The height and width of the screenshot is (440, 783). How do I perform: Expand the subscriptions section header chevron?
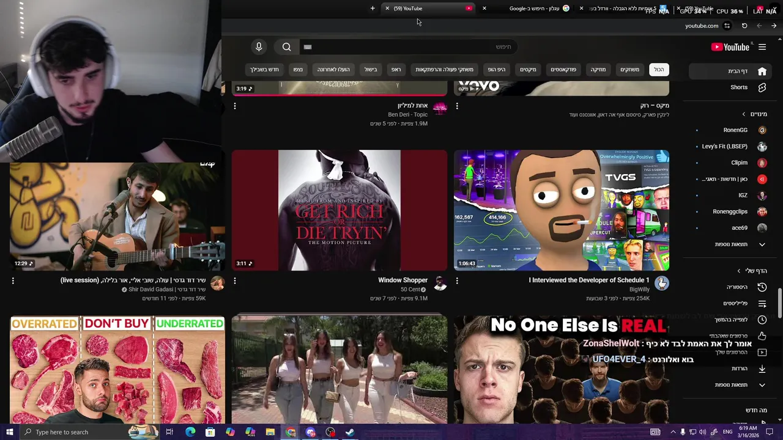pos(744,114)
